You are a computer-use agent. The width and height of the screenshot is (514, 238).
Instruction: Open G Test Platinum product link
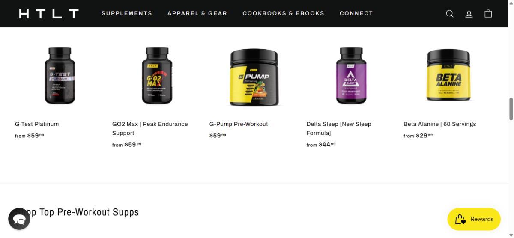(37, 124)
